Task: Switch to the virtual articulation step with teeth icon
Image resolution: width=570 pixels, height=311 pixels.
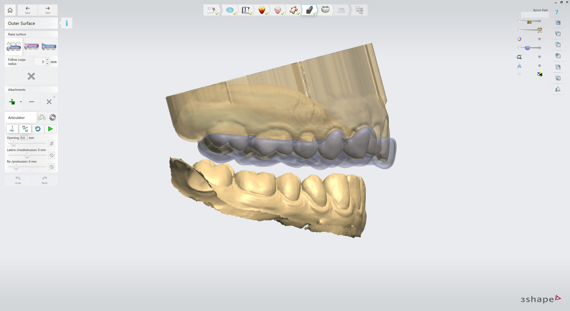Action: [325, 10]
